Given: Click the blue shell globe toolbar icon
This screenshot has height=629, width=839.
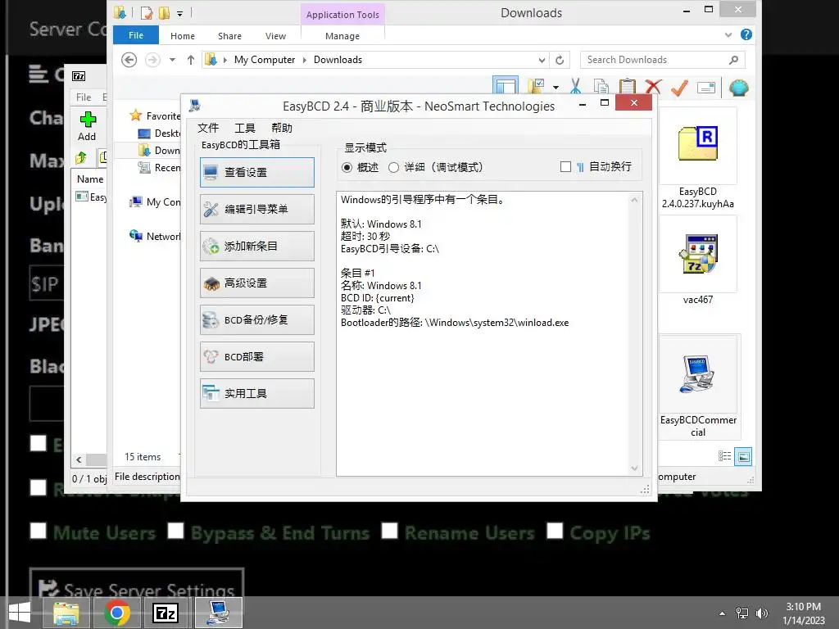Looking at the screenshot, I should click(738, 87).
